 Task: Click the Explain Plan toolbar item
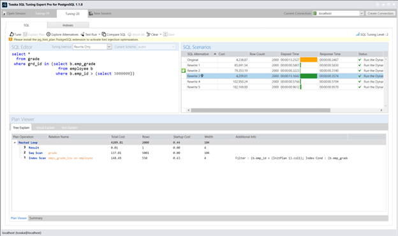[x=34, y=34]
